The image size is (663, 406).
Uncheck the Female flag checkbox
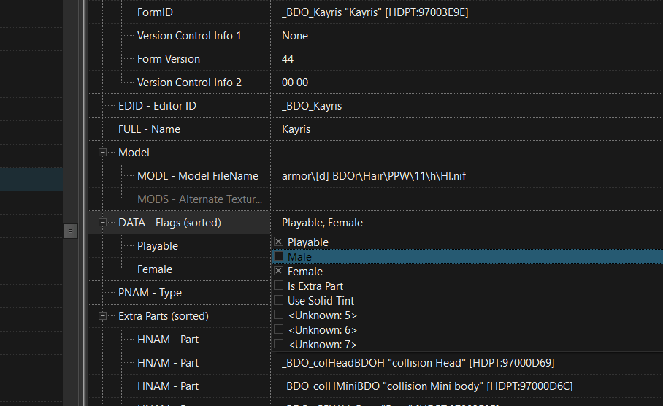(x=278, y=271)
